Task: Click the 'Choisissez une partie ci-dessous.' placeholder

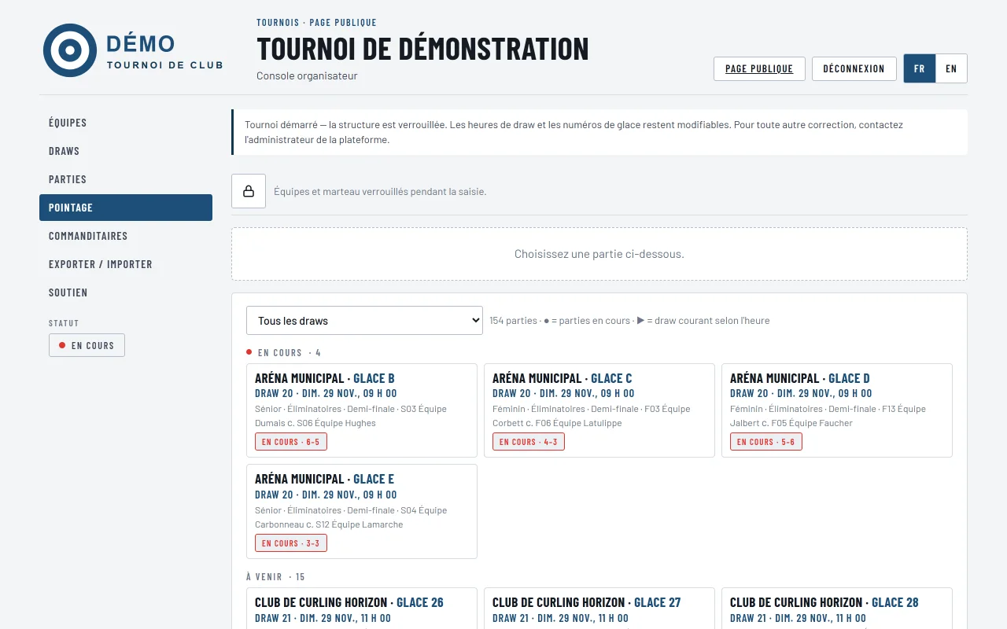Action: coord(599,254)
